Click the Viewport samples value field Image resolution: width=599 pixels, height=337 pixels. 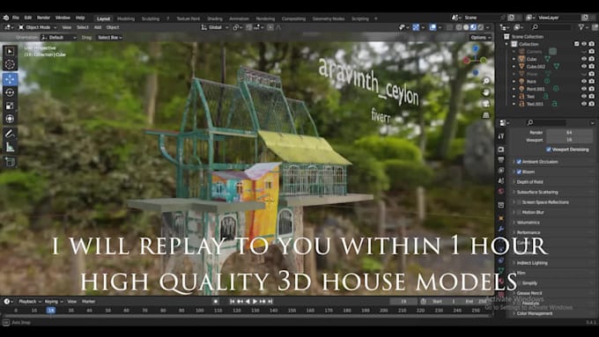point(569,140)
